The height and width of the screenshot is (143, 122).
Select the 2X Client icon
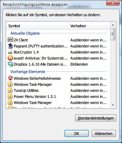tap(10, 40)
